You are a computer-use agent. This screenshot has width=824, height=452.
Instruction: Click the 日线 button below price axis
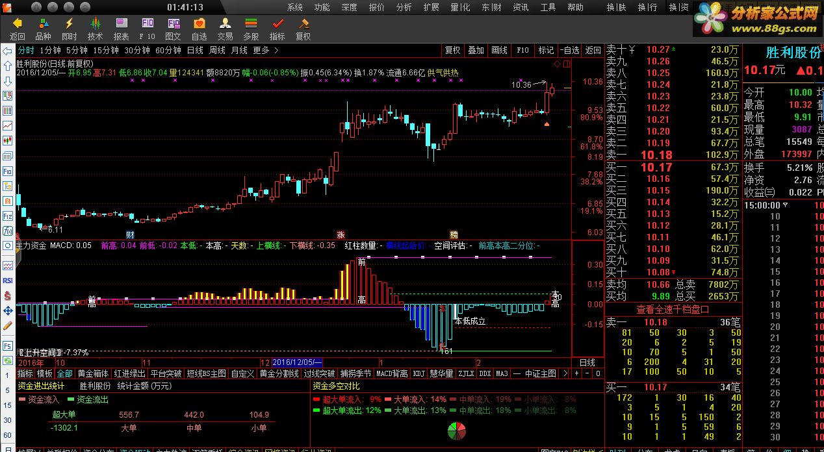pyautogui.click(x=587, y=362)
